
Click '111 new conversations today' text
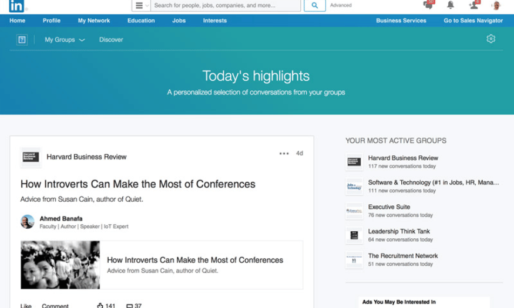(402, 191)
